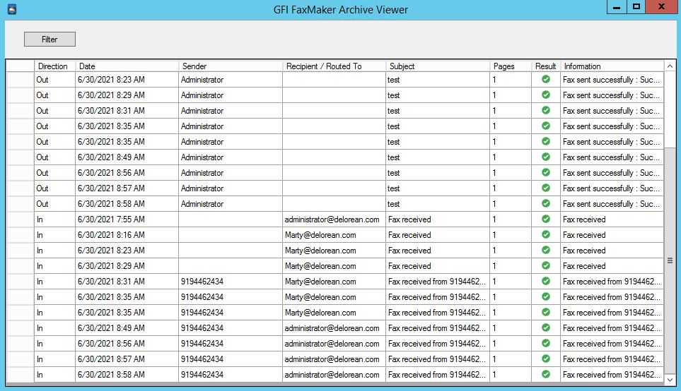Click the Information column header
This screenshot has height=391, width=681.
click(612, 66)
